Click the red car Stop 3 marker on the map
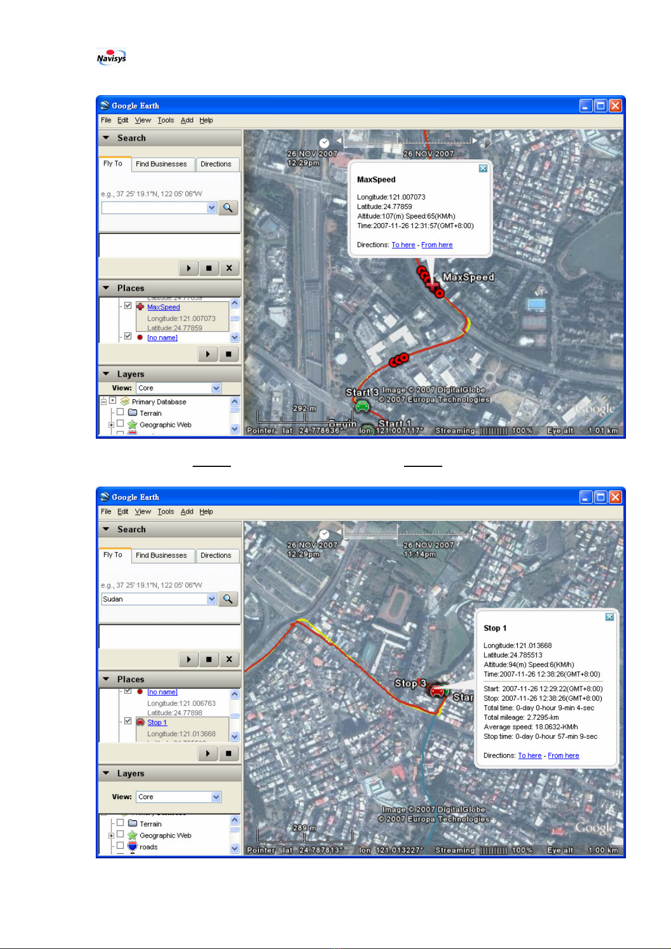 point(437,691)
